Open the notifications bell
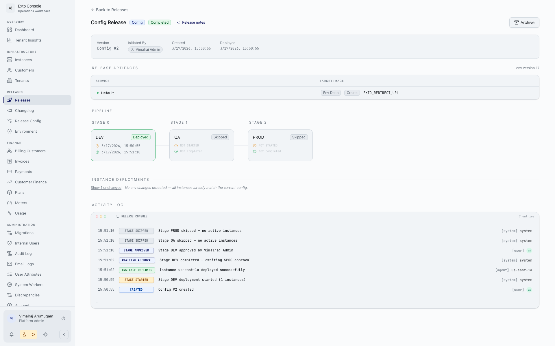Image resolution: width=555 pixels, height=346 pixels. click(12, 334)
